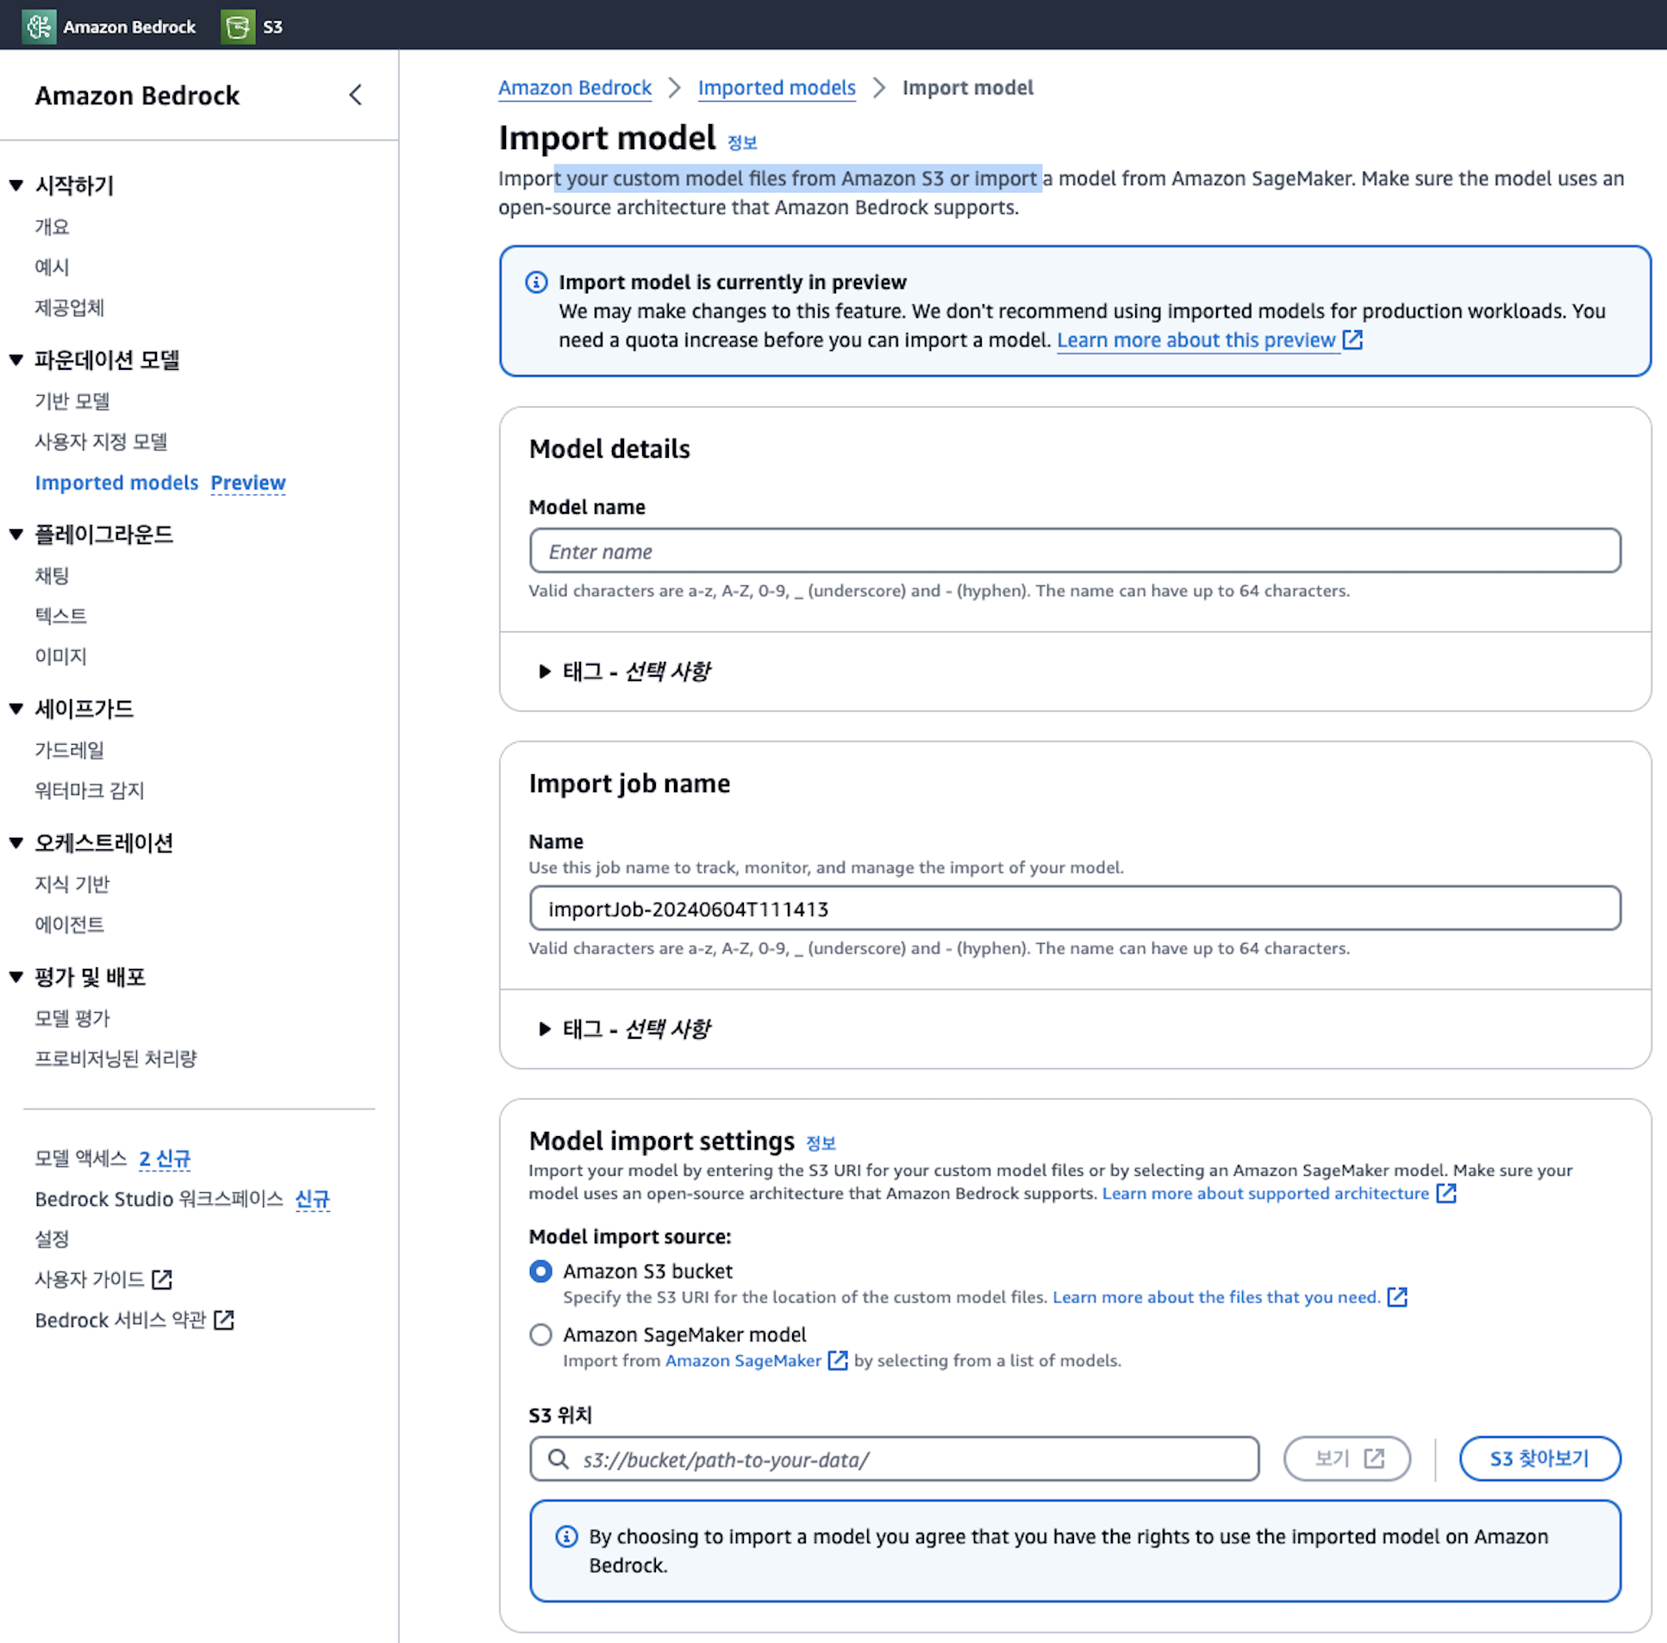Open Imported models in side navigation
Viewport: 1667px width, 1643px height.
[116, 484]
